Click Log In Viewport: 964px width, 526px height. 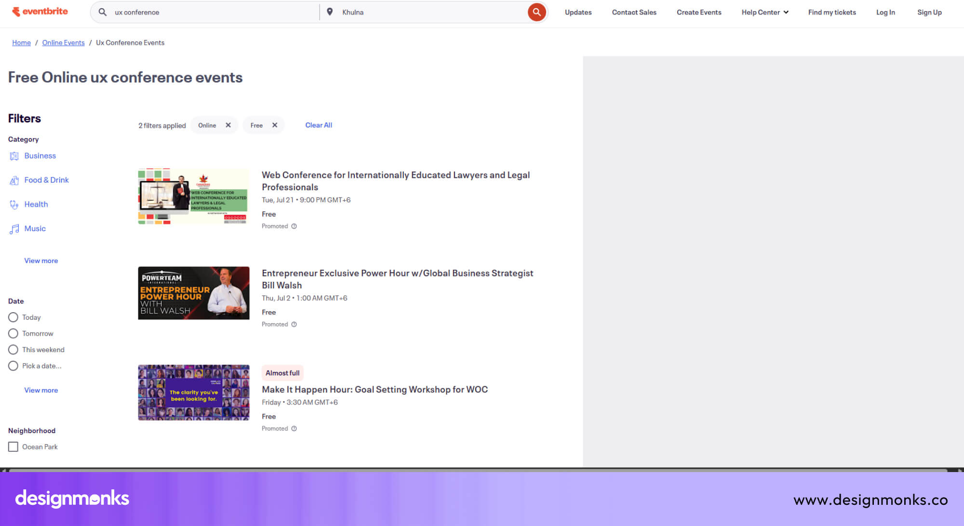click(x=885, y=12)
